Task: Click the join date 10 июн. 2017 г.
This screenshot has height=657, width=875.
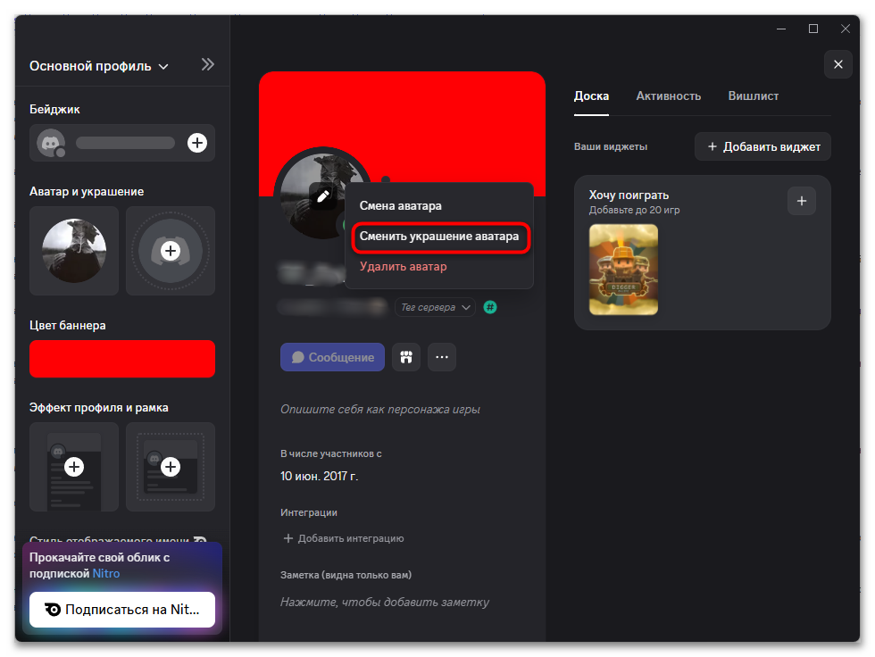Action: click(320, 477)
